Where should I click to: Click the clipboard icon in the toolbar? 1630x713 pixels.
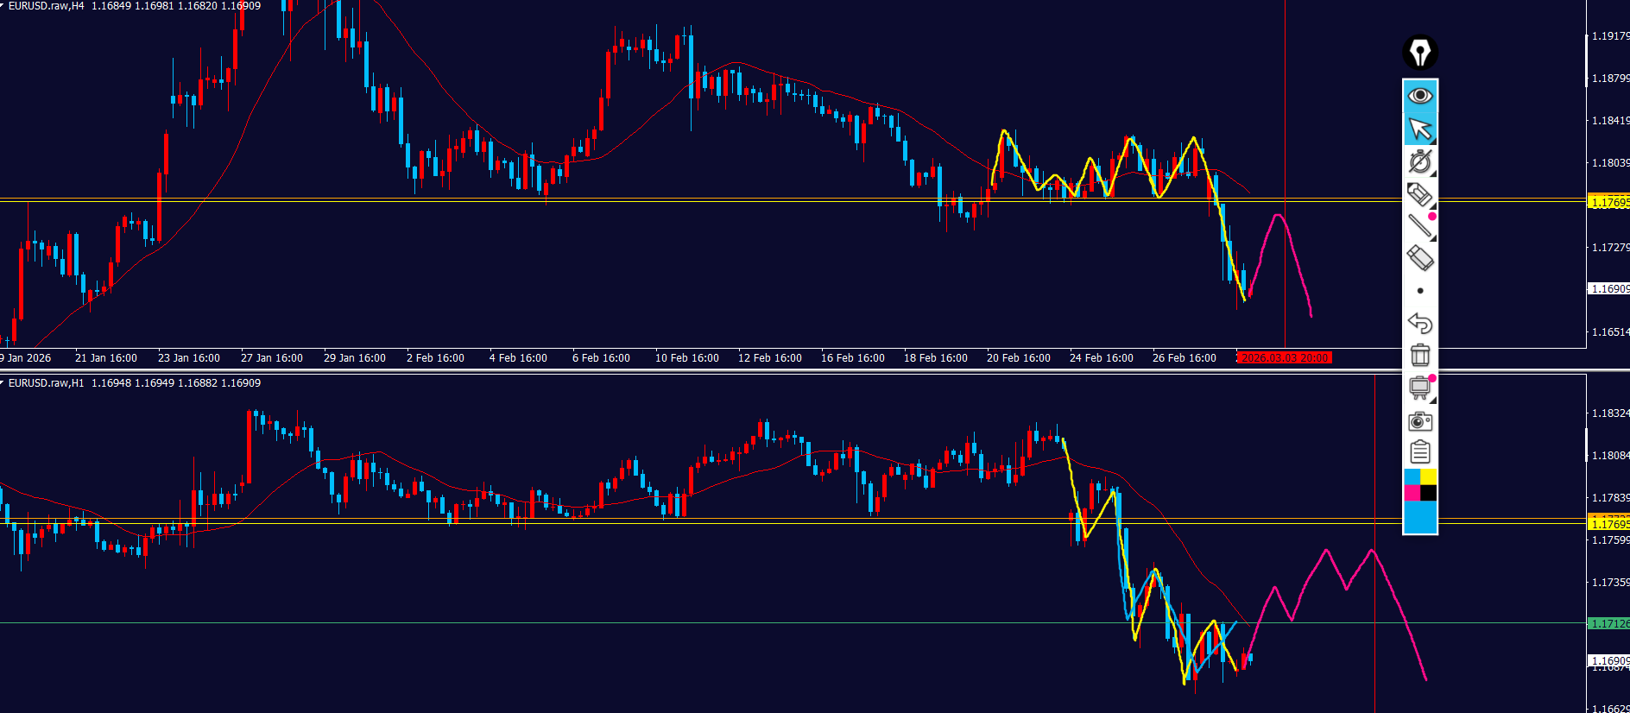(1420, 452)
